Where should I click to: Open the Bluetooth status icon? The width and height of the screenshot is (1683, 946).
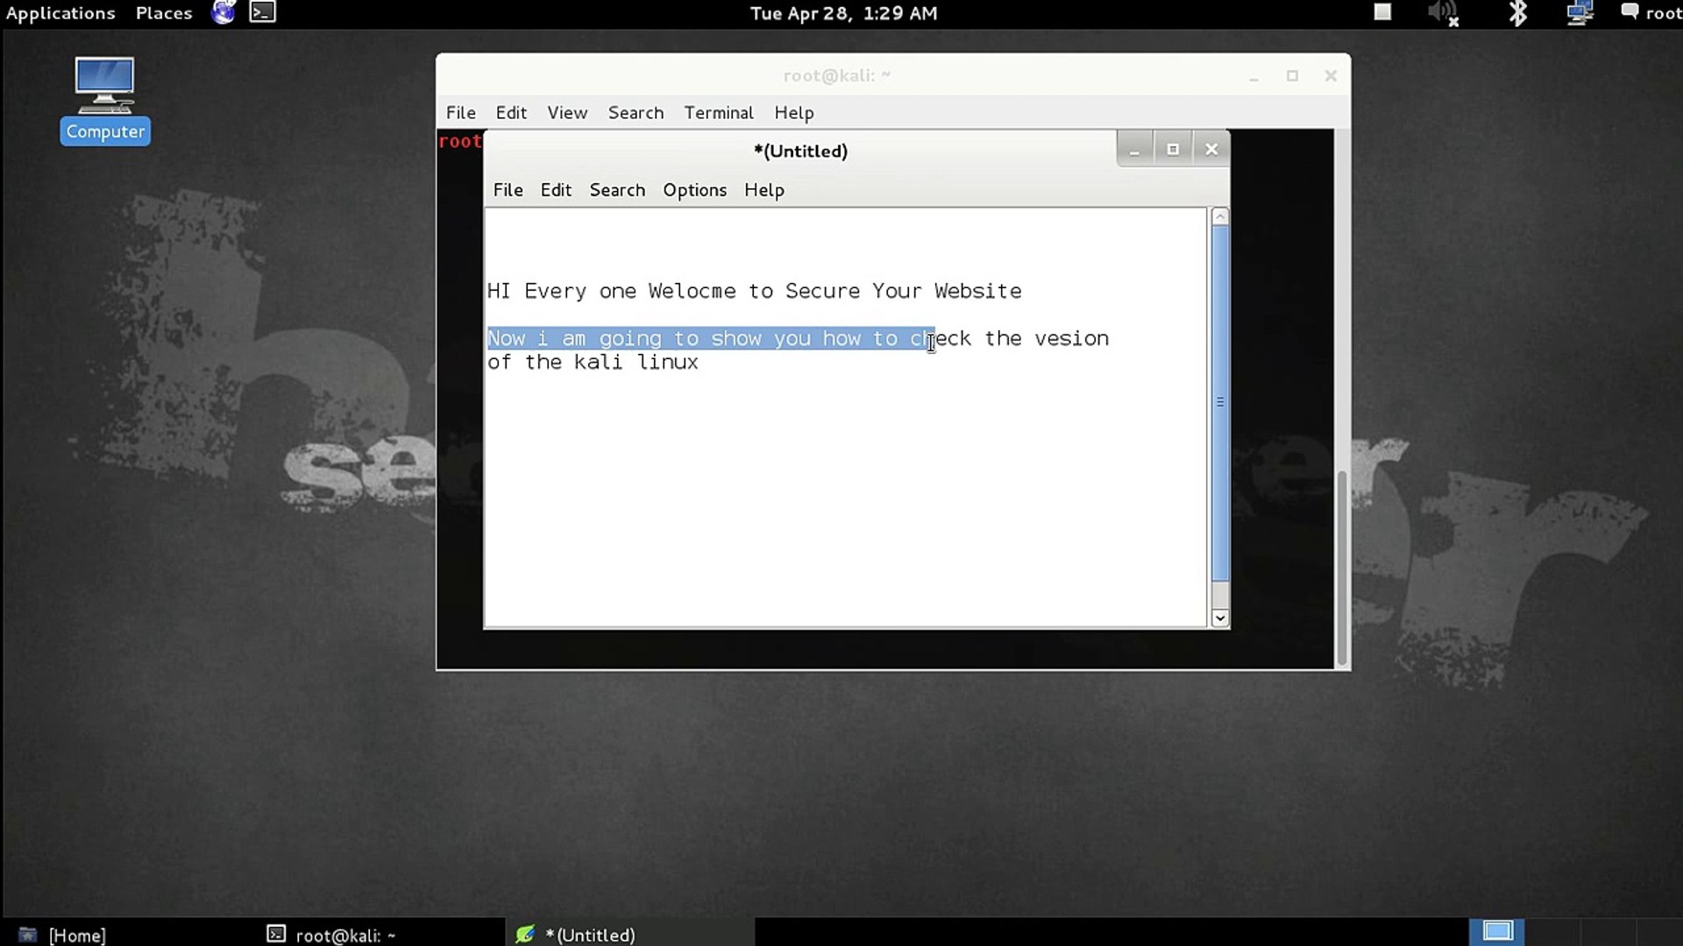click(1517, 13)
